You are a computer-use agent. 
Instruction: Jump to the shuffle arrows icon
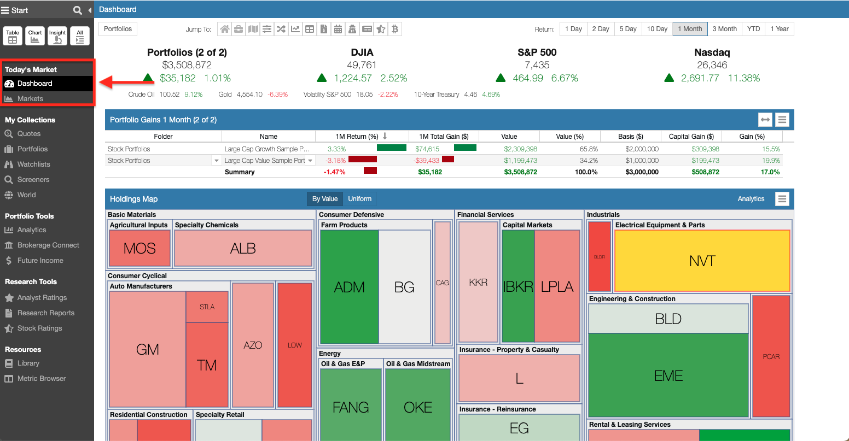point(281,29)
